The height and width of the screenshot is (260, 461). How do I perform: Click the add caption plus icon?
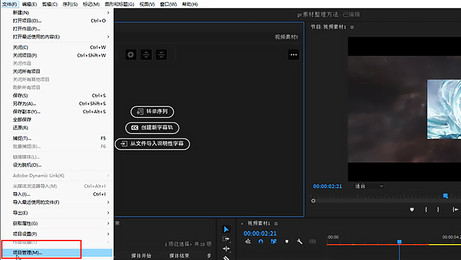point(131,54)
